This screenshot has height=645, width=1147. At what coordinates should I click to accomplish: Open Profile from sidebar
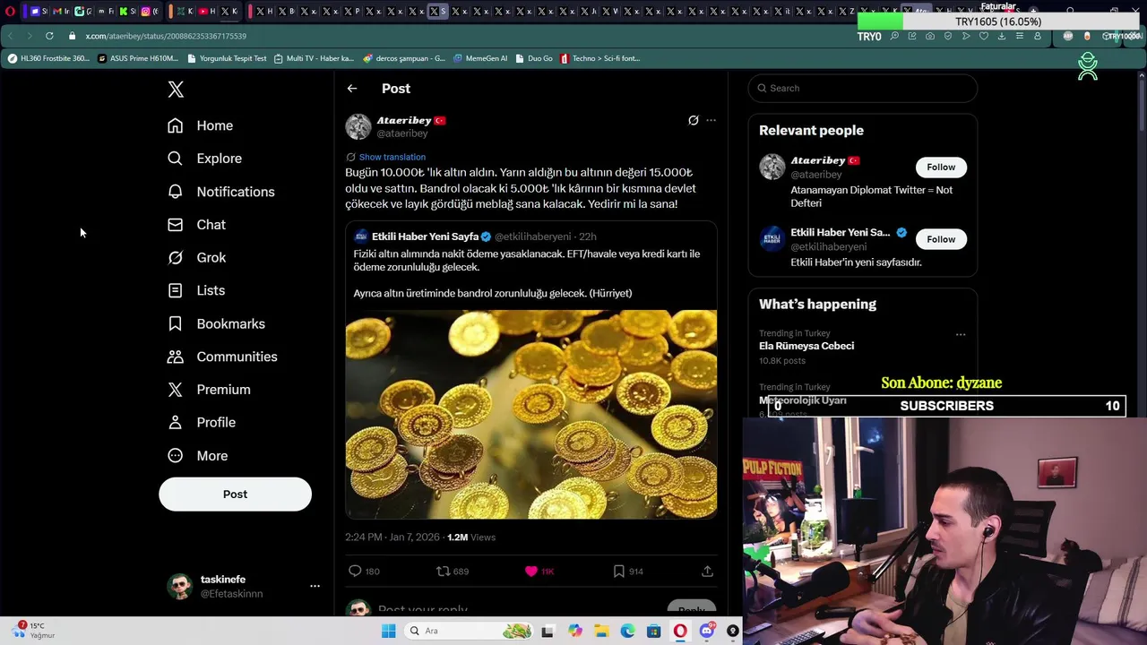click(201, 422)
